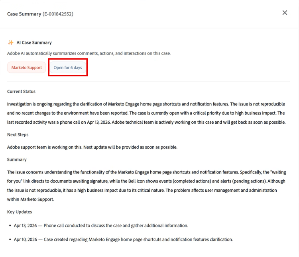Click the AI Case Summary heading
Image resolution: width=299 pixels, height=257 pixels.
[x=34, y=43]
